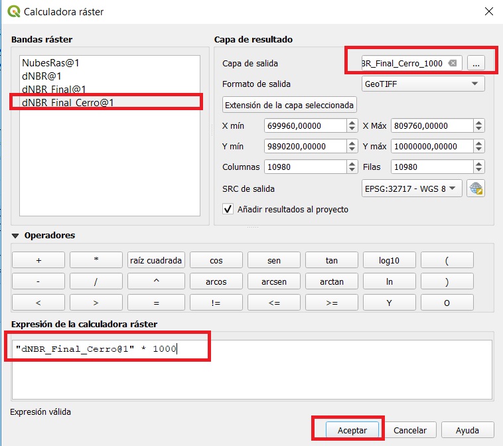Screen dimensions: 503x446
Task: Clear the output layer text field
Action: (x=452, y=63)
